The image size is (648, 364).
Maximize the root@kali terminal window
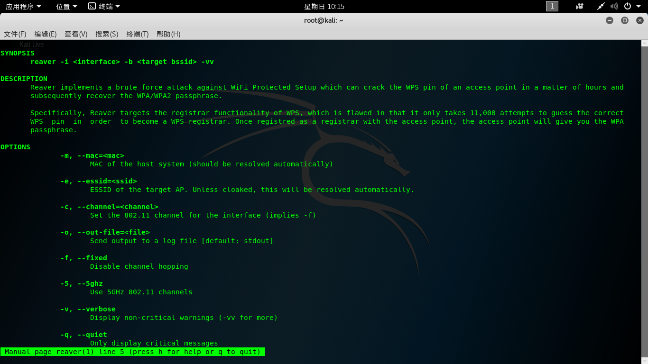pyautogui.click(x=625, y=20)
